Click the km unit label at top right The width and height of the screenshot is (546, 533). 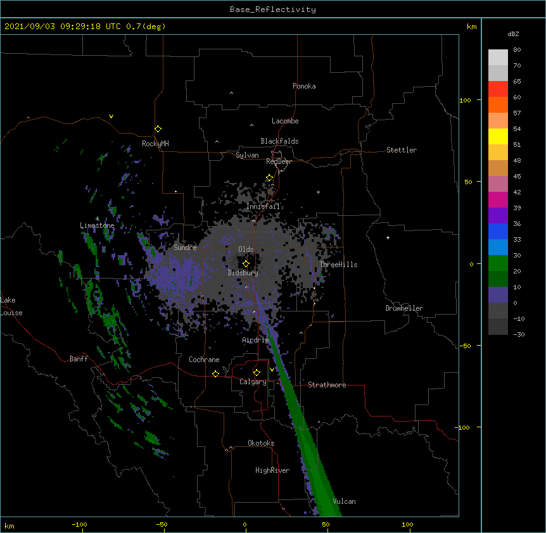point(472,27)
